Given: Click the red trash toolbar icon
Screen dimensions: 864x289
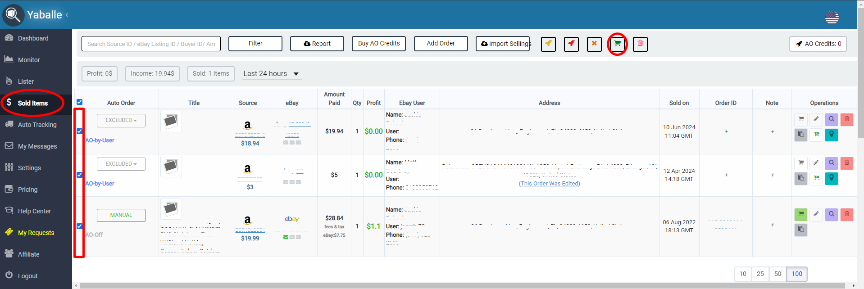Looking at the screenshot, I should [x=640, y=44].
